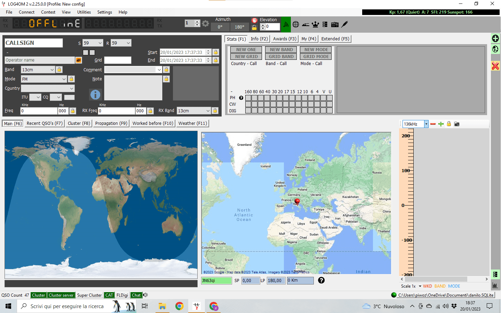Click the green plus add-QSO icon
This screenshot has width=501, height=313.
click(495, 38)
